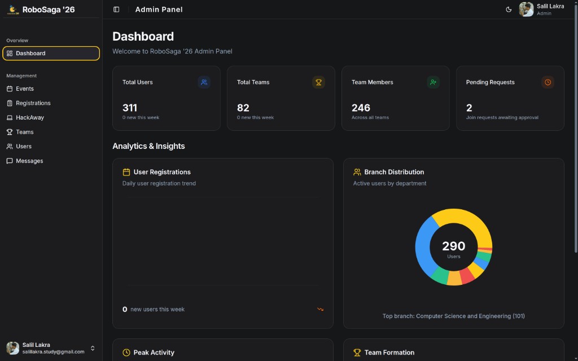Click the Pending Requests card title
Screen dimensions: 578x361
click(x=491, y=82)
